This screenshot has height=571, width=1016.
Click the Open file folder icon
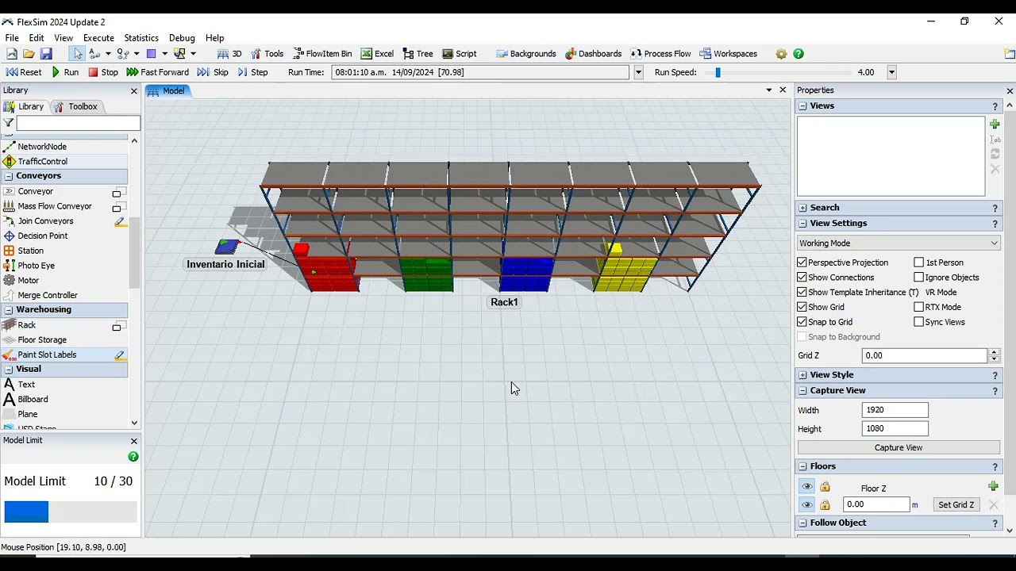tap(29, 54)
